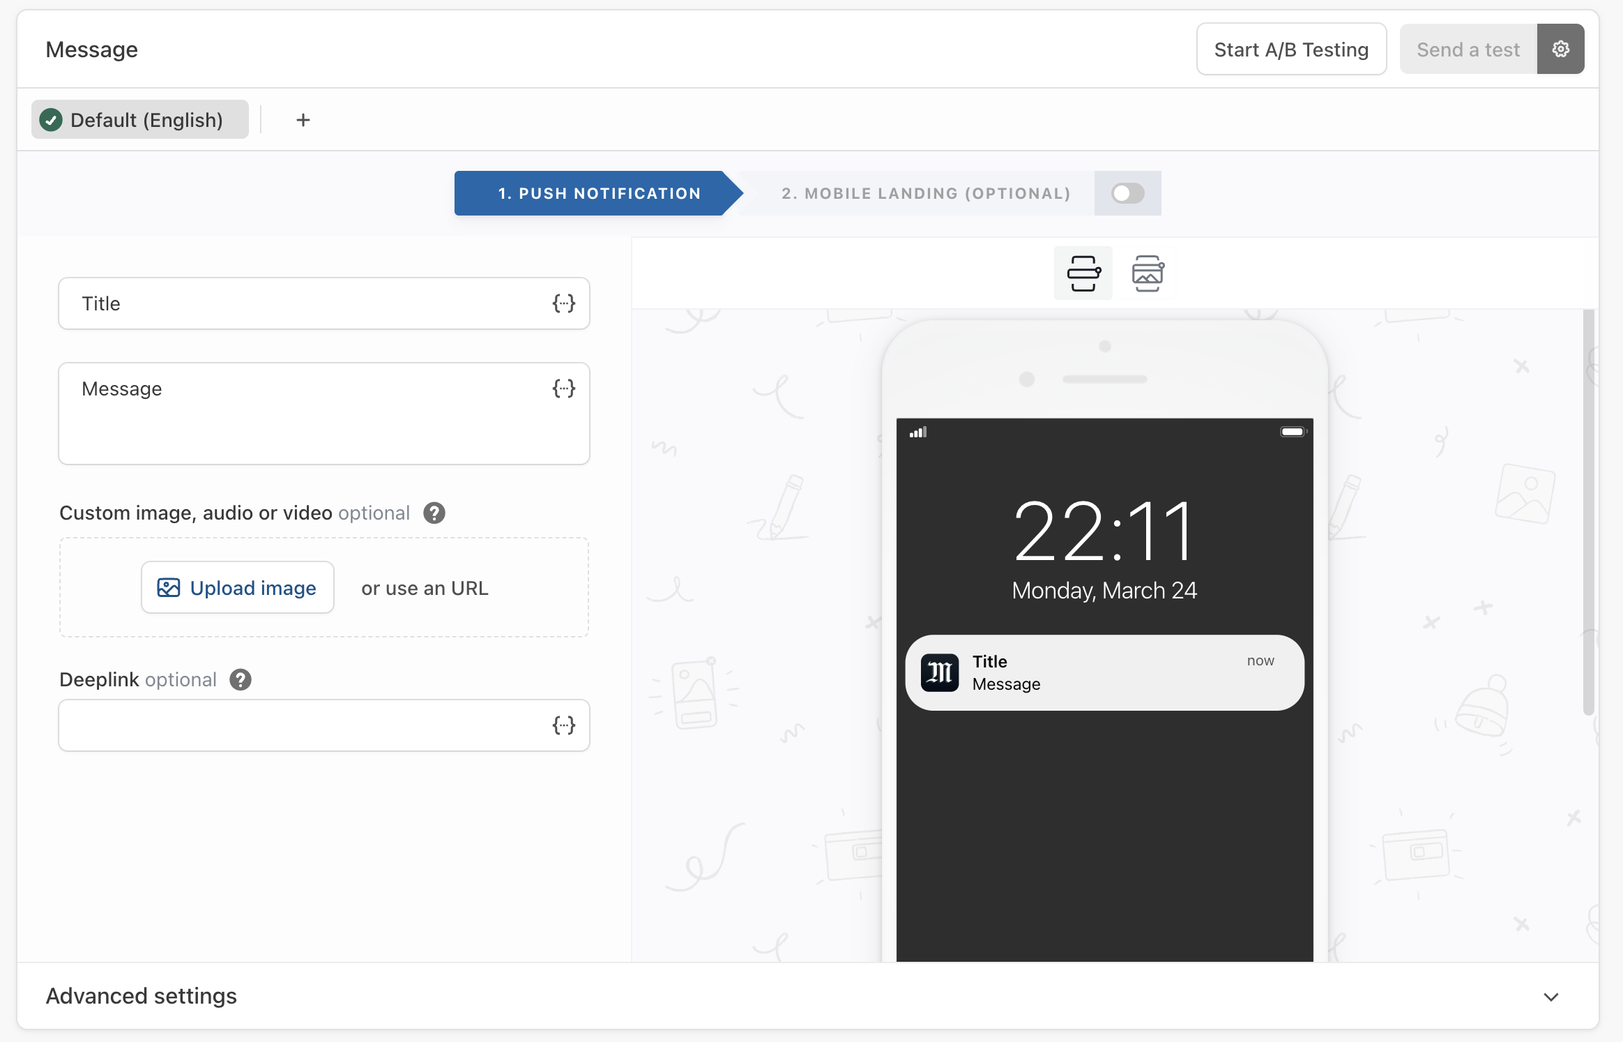Click the Upload image button
The height and width of the screenshot is (1042, 1623).
point(238,588)
